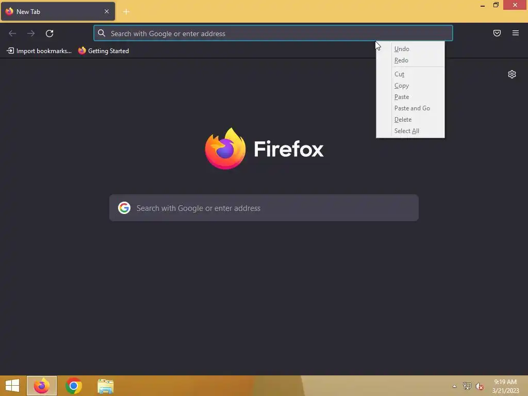Screen dimensions: 528x396
Task: Open the Firefox application menu
Action: [516, 33]
